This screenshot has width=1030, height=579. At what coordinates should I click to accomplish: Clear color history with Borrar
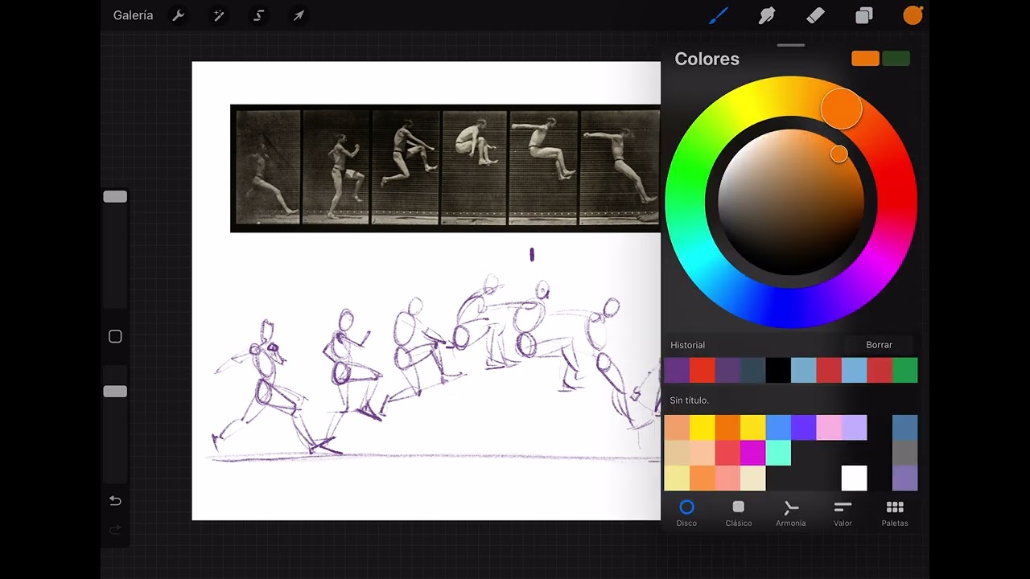879,345
